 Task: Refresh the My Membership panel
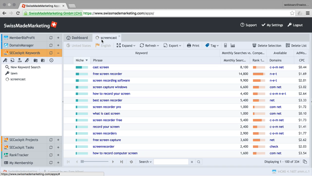[51, 163]
